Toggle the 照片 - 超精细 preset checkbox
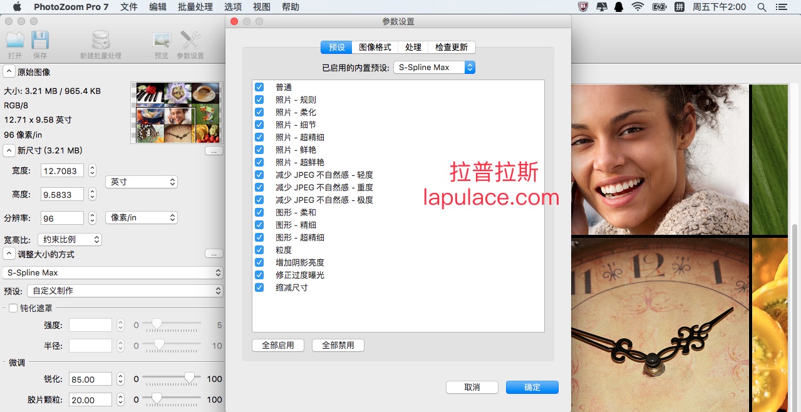This screenshot has height=412, width=801. pyautogui.click(x=259, y=137)
